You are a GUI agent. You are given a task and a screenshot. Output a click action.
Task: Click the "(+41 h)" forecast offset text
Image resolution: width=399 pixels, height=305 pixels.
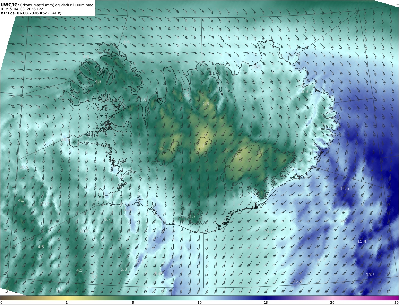point(55,13)
